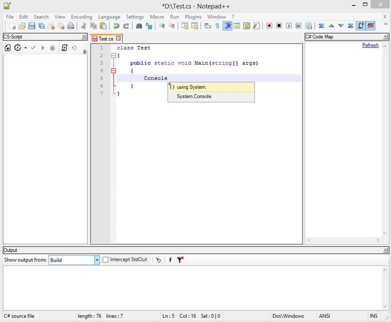The width and height of the screenshot is (391, 322).
Task: Cut selection with the scissors icon
Action: tap(84, 26)
